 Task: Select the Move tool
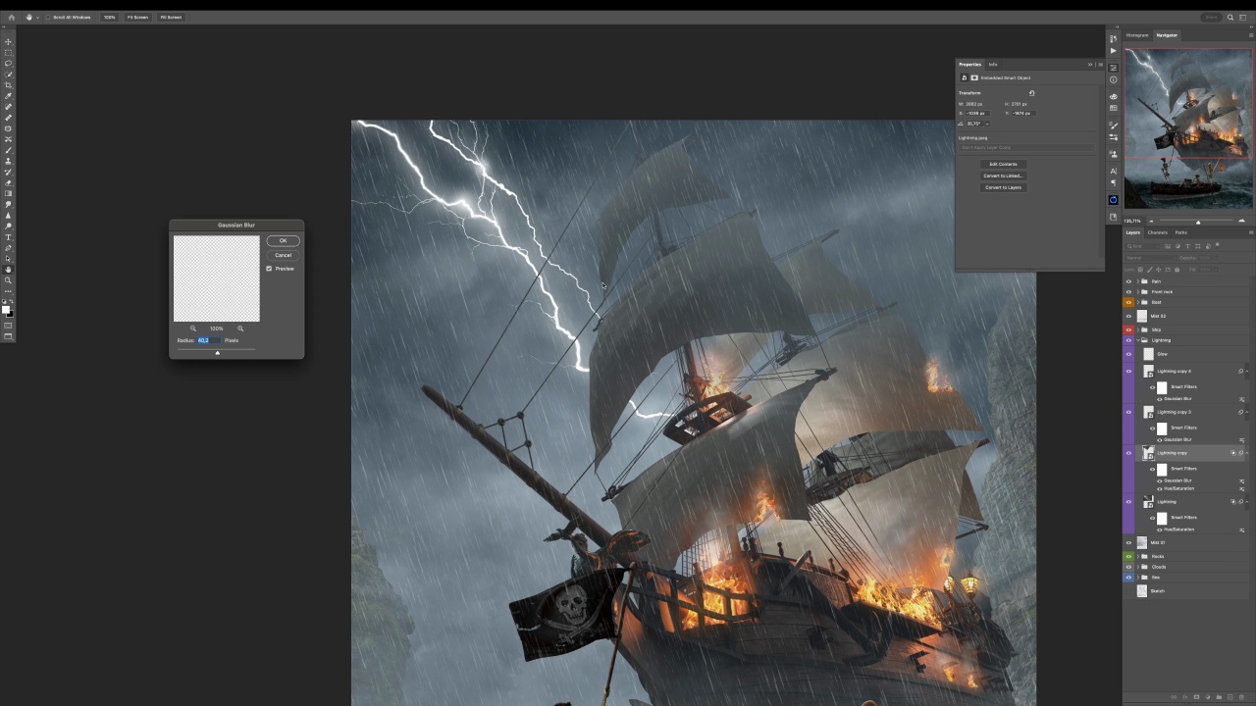coord(9,42)
